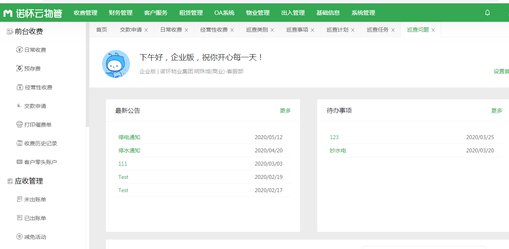This screenshot has width=509, height=249.
Task: Close the 巡查问题 tab
Action: (433, 30)
